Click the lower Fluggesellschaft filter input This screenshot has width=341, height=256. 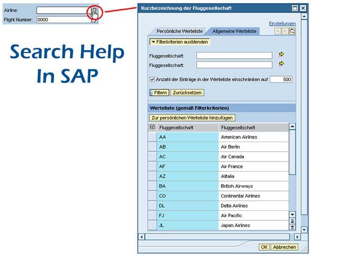pyautogui.click(x=234, y=65)
